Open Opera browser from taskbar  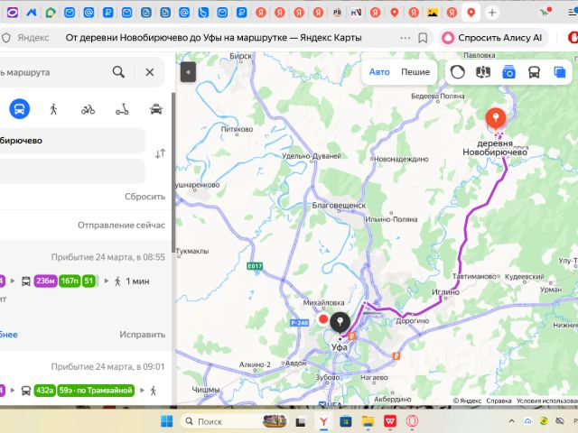coord(412,421)
